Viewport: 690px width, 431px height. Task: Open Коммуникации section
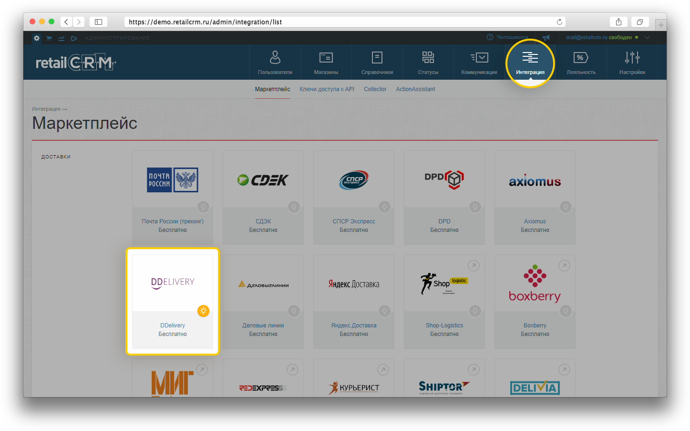click(x=479, y=63)
